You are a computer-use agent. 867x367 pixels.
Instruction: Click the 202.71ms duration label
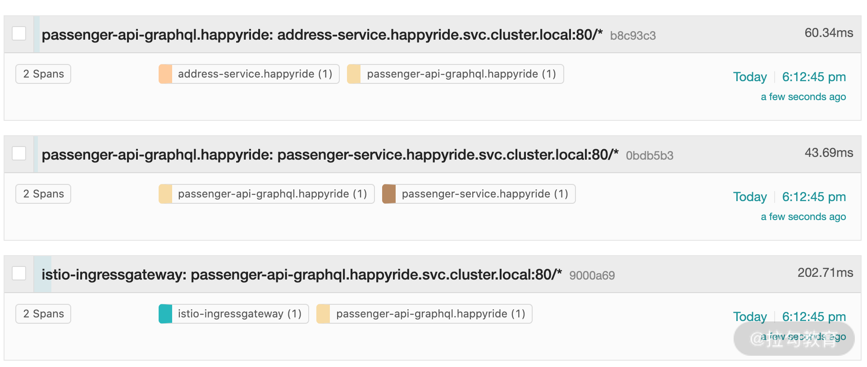[x=825, y=273]
